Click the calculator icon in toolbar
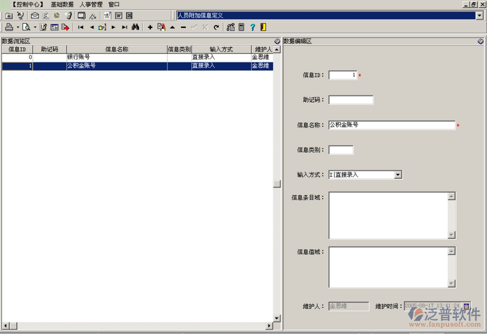This screenshot has height=334, width=487. coord(241,27)
